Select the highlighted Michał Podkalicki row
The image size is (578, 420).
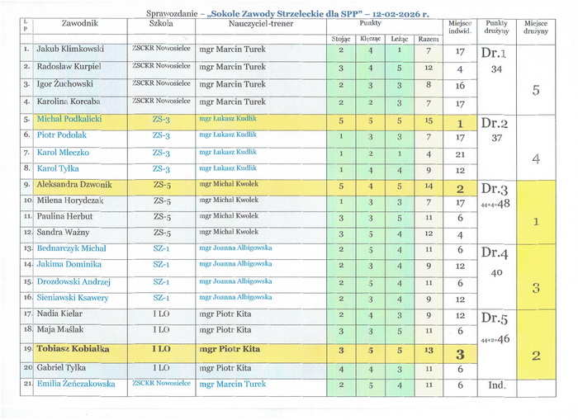pyautogui.click(x=249, y=122)
